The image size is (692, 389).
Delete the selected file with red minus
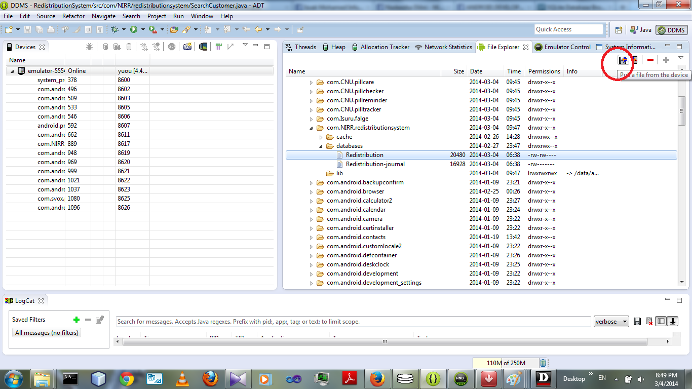click(x=650, y=60)
